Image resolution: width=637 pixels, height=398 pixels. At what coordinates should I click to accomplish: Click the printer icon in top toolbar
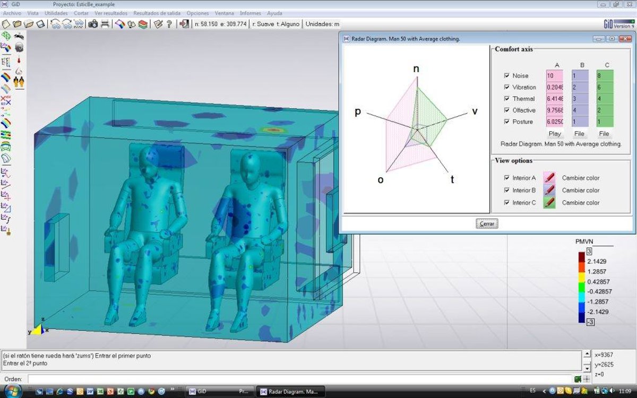coord(105,24)
